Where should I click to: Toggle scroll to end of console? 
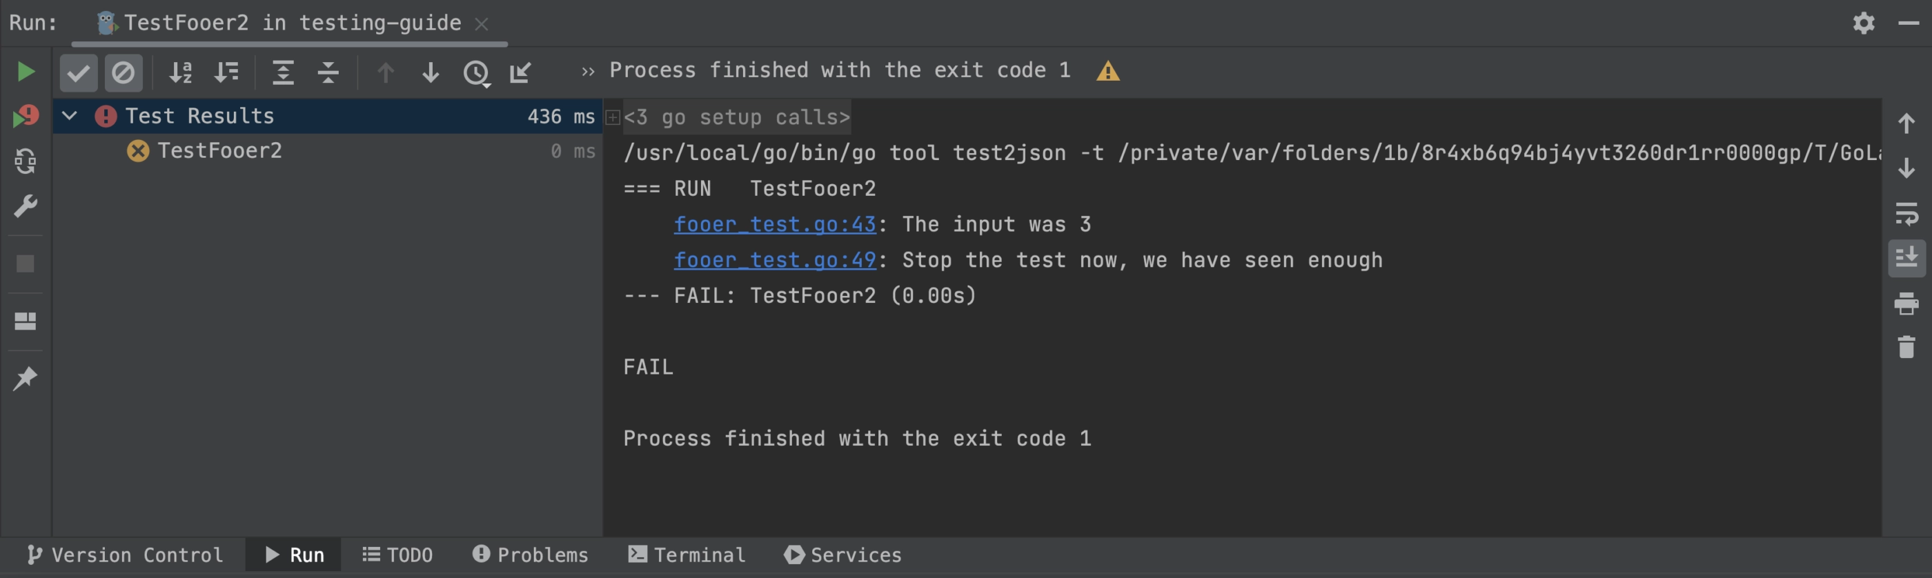pos(1906,258)
